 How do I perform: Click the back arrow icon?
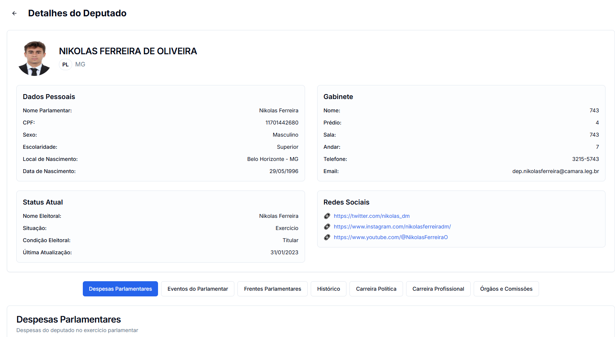click(14, 13)
